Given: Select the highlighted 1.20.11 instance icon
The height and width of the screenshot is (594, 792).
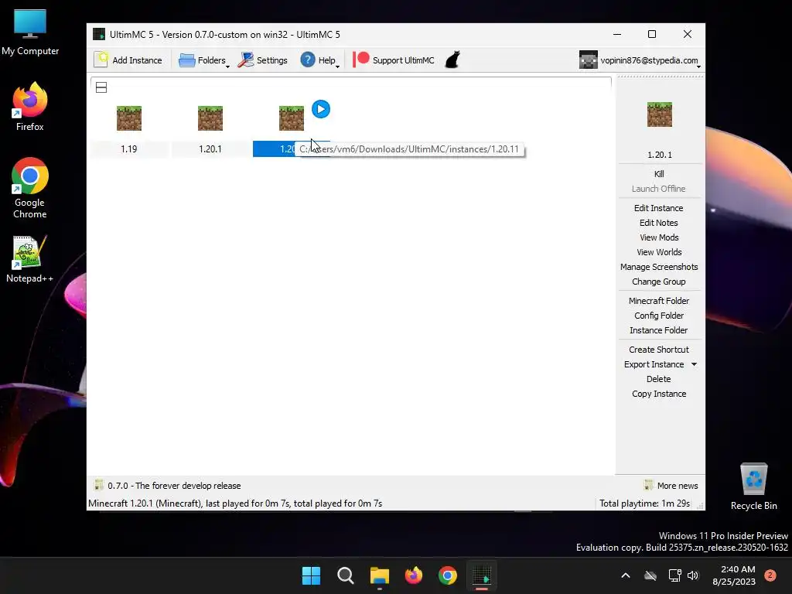Looking at the screenshot, I should pyautogui.click(x=292, y=118).
